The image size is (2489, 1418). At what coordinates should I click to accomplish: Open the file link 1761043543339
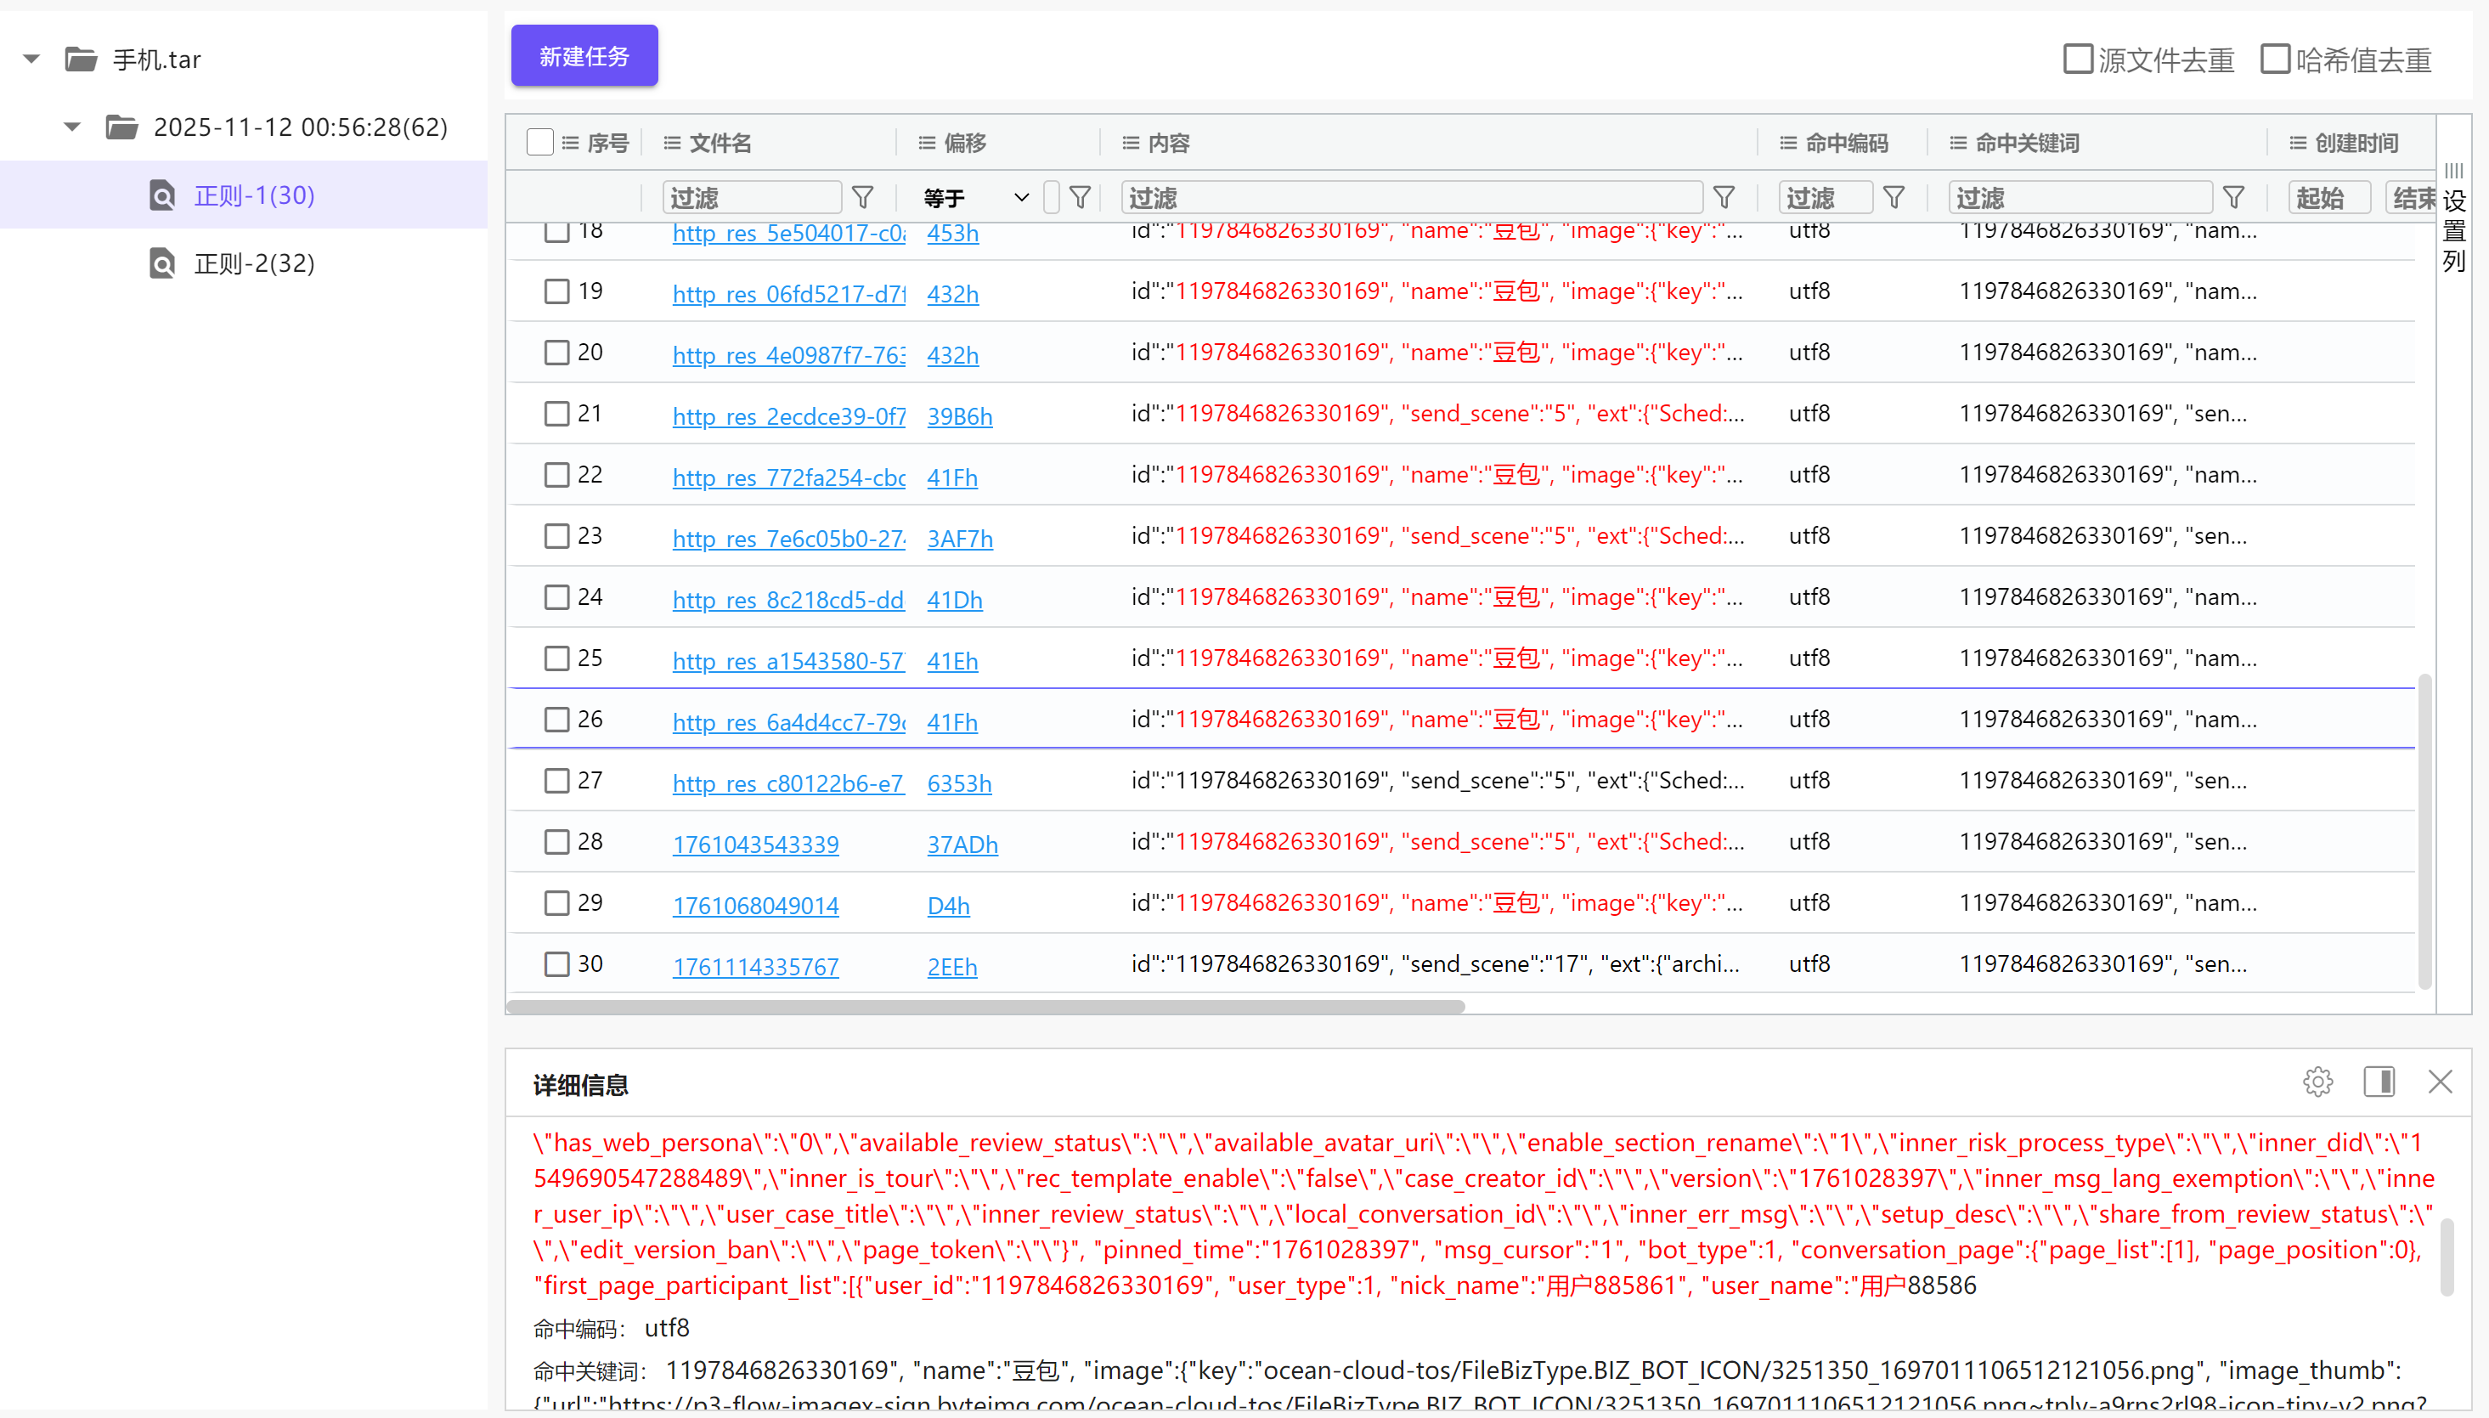[x=756, y=845]
